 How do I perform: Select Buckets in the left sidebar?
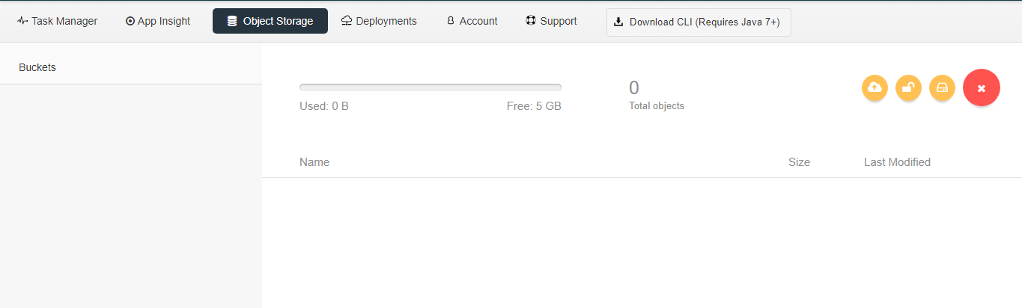[37, 67]
